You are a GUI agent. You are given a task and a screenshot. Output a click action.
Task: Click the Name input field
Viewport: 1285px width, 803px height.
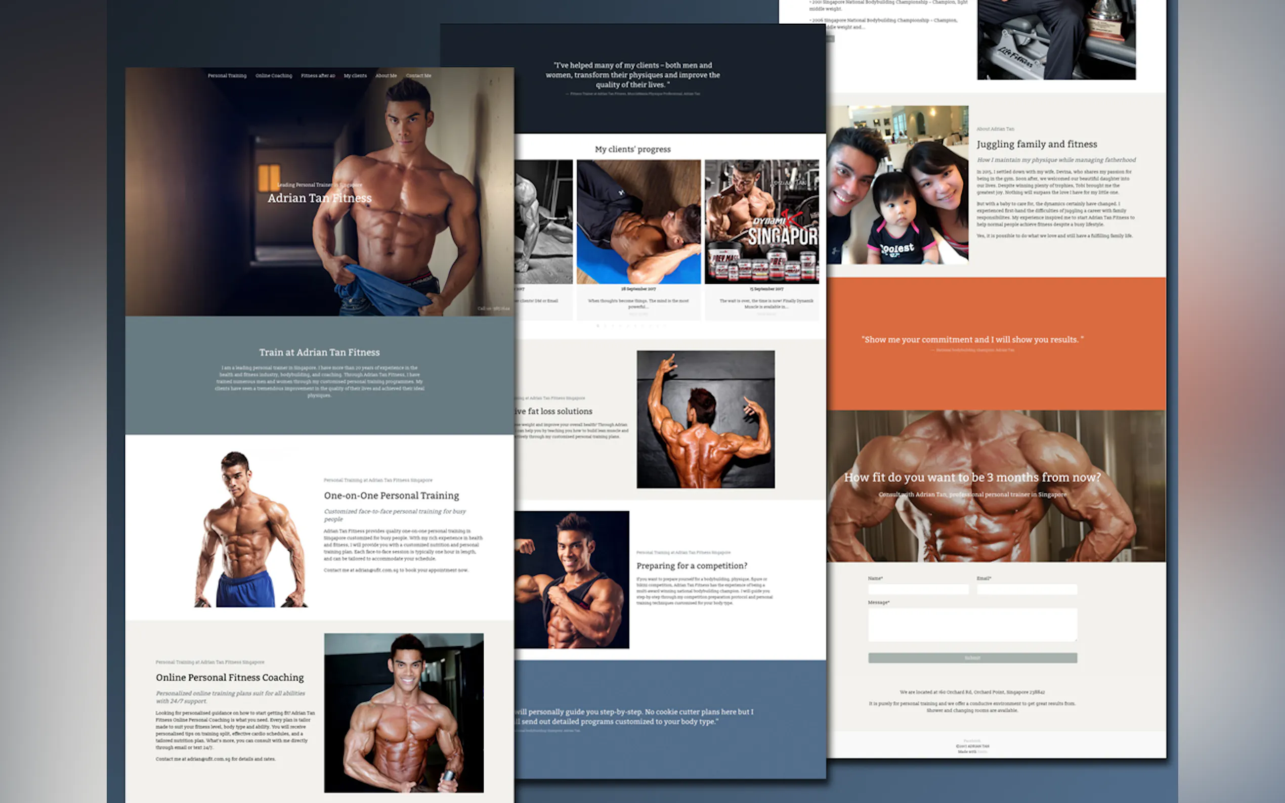click(917, 589)
